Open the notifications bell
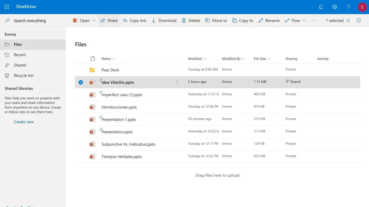 coord(321,7)
